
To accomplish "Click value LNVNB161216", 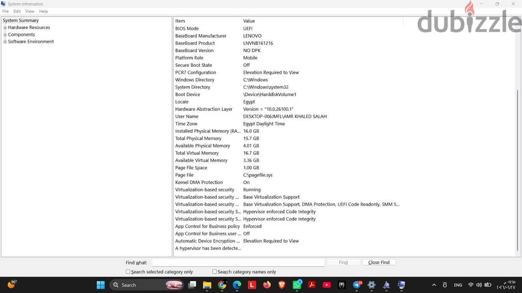I will click(258, 43).
